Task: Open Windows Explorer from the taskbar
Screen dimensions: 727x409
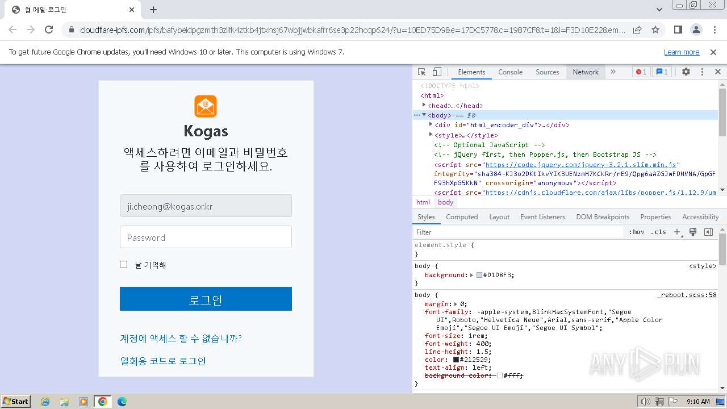Action: click(x=64, y=402)
